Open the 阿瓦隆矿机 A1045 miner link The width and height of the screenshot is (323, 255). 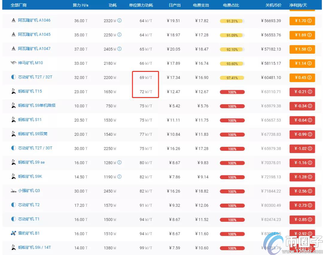[34, 34]
